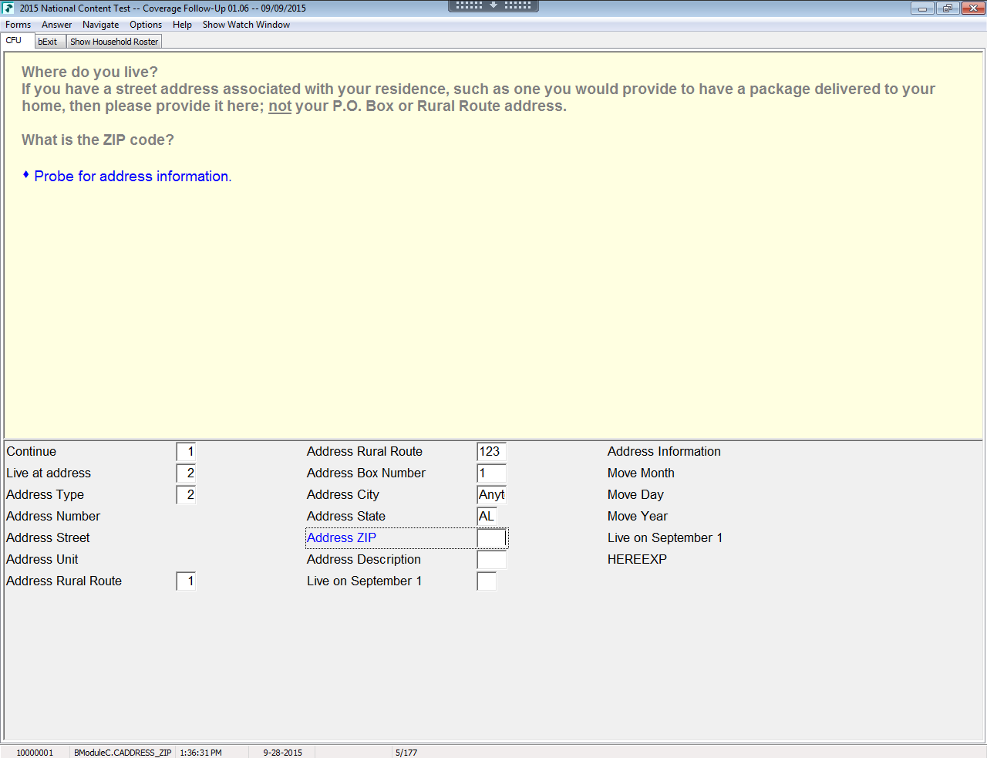
Task: Click status bar field BModuleC.CADDRESS_ZIP
Action: (x=123, y=753)
